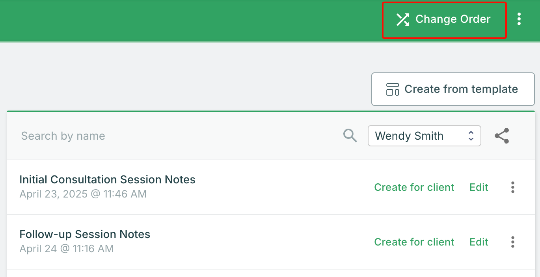The image size is (540, 277).
Task: Click the up-down chevron on Wendy Smith selector
Action: [x=471, y=136]
